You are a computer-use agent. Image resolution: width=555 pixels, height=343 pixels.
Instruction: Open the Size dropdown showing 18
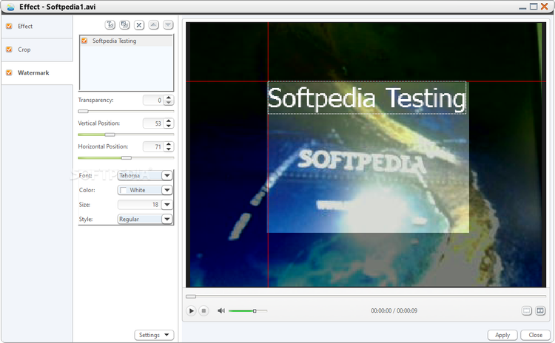[x=145, y=205]
